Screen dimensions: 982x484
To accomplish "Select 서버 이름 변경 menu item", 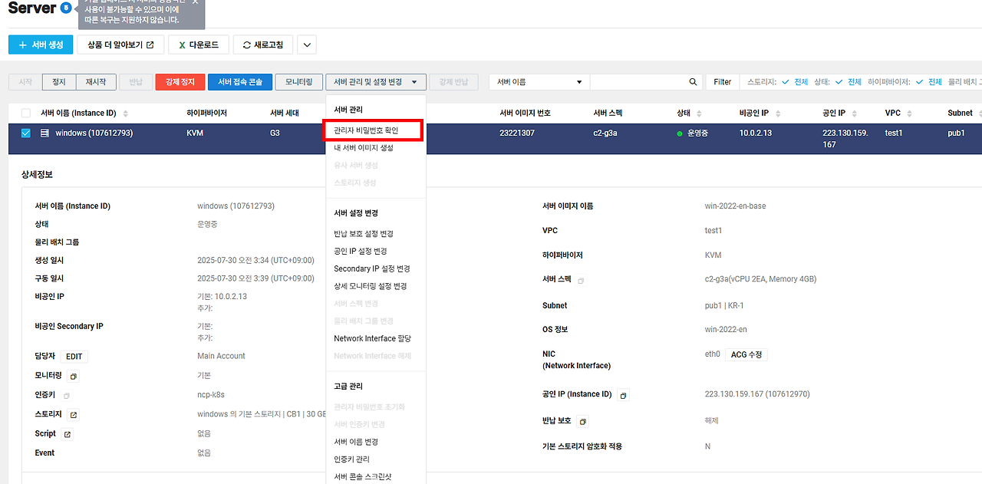I will [356, 442].
